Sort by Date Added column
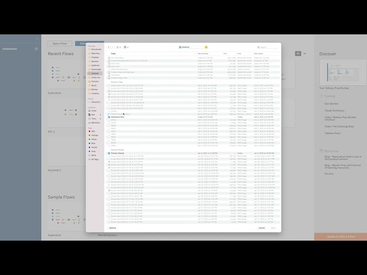The width and height of the screenshot is (367, 275). [259, 53]
